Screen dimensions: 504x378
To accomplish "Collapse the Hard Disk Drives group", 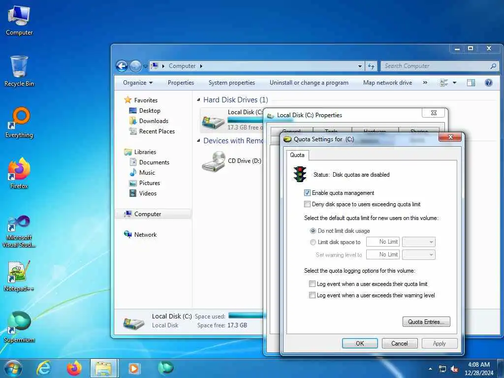I will (198, 100).
